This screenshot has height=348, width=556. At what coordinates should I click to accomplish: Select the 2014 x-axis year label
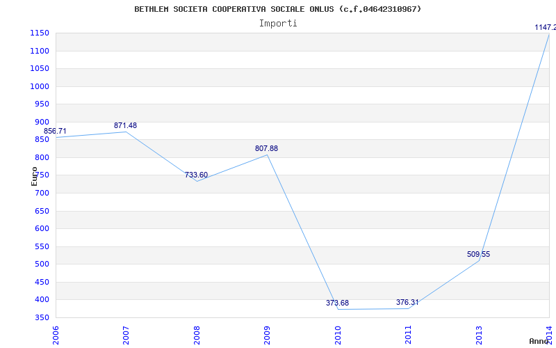549,335
